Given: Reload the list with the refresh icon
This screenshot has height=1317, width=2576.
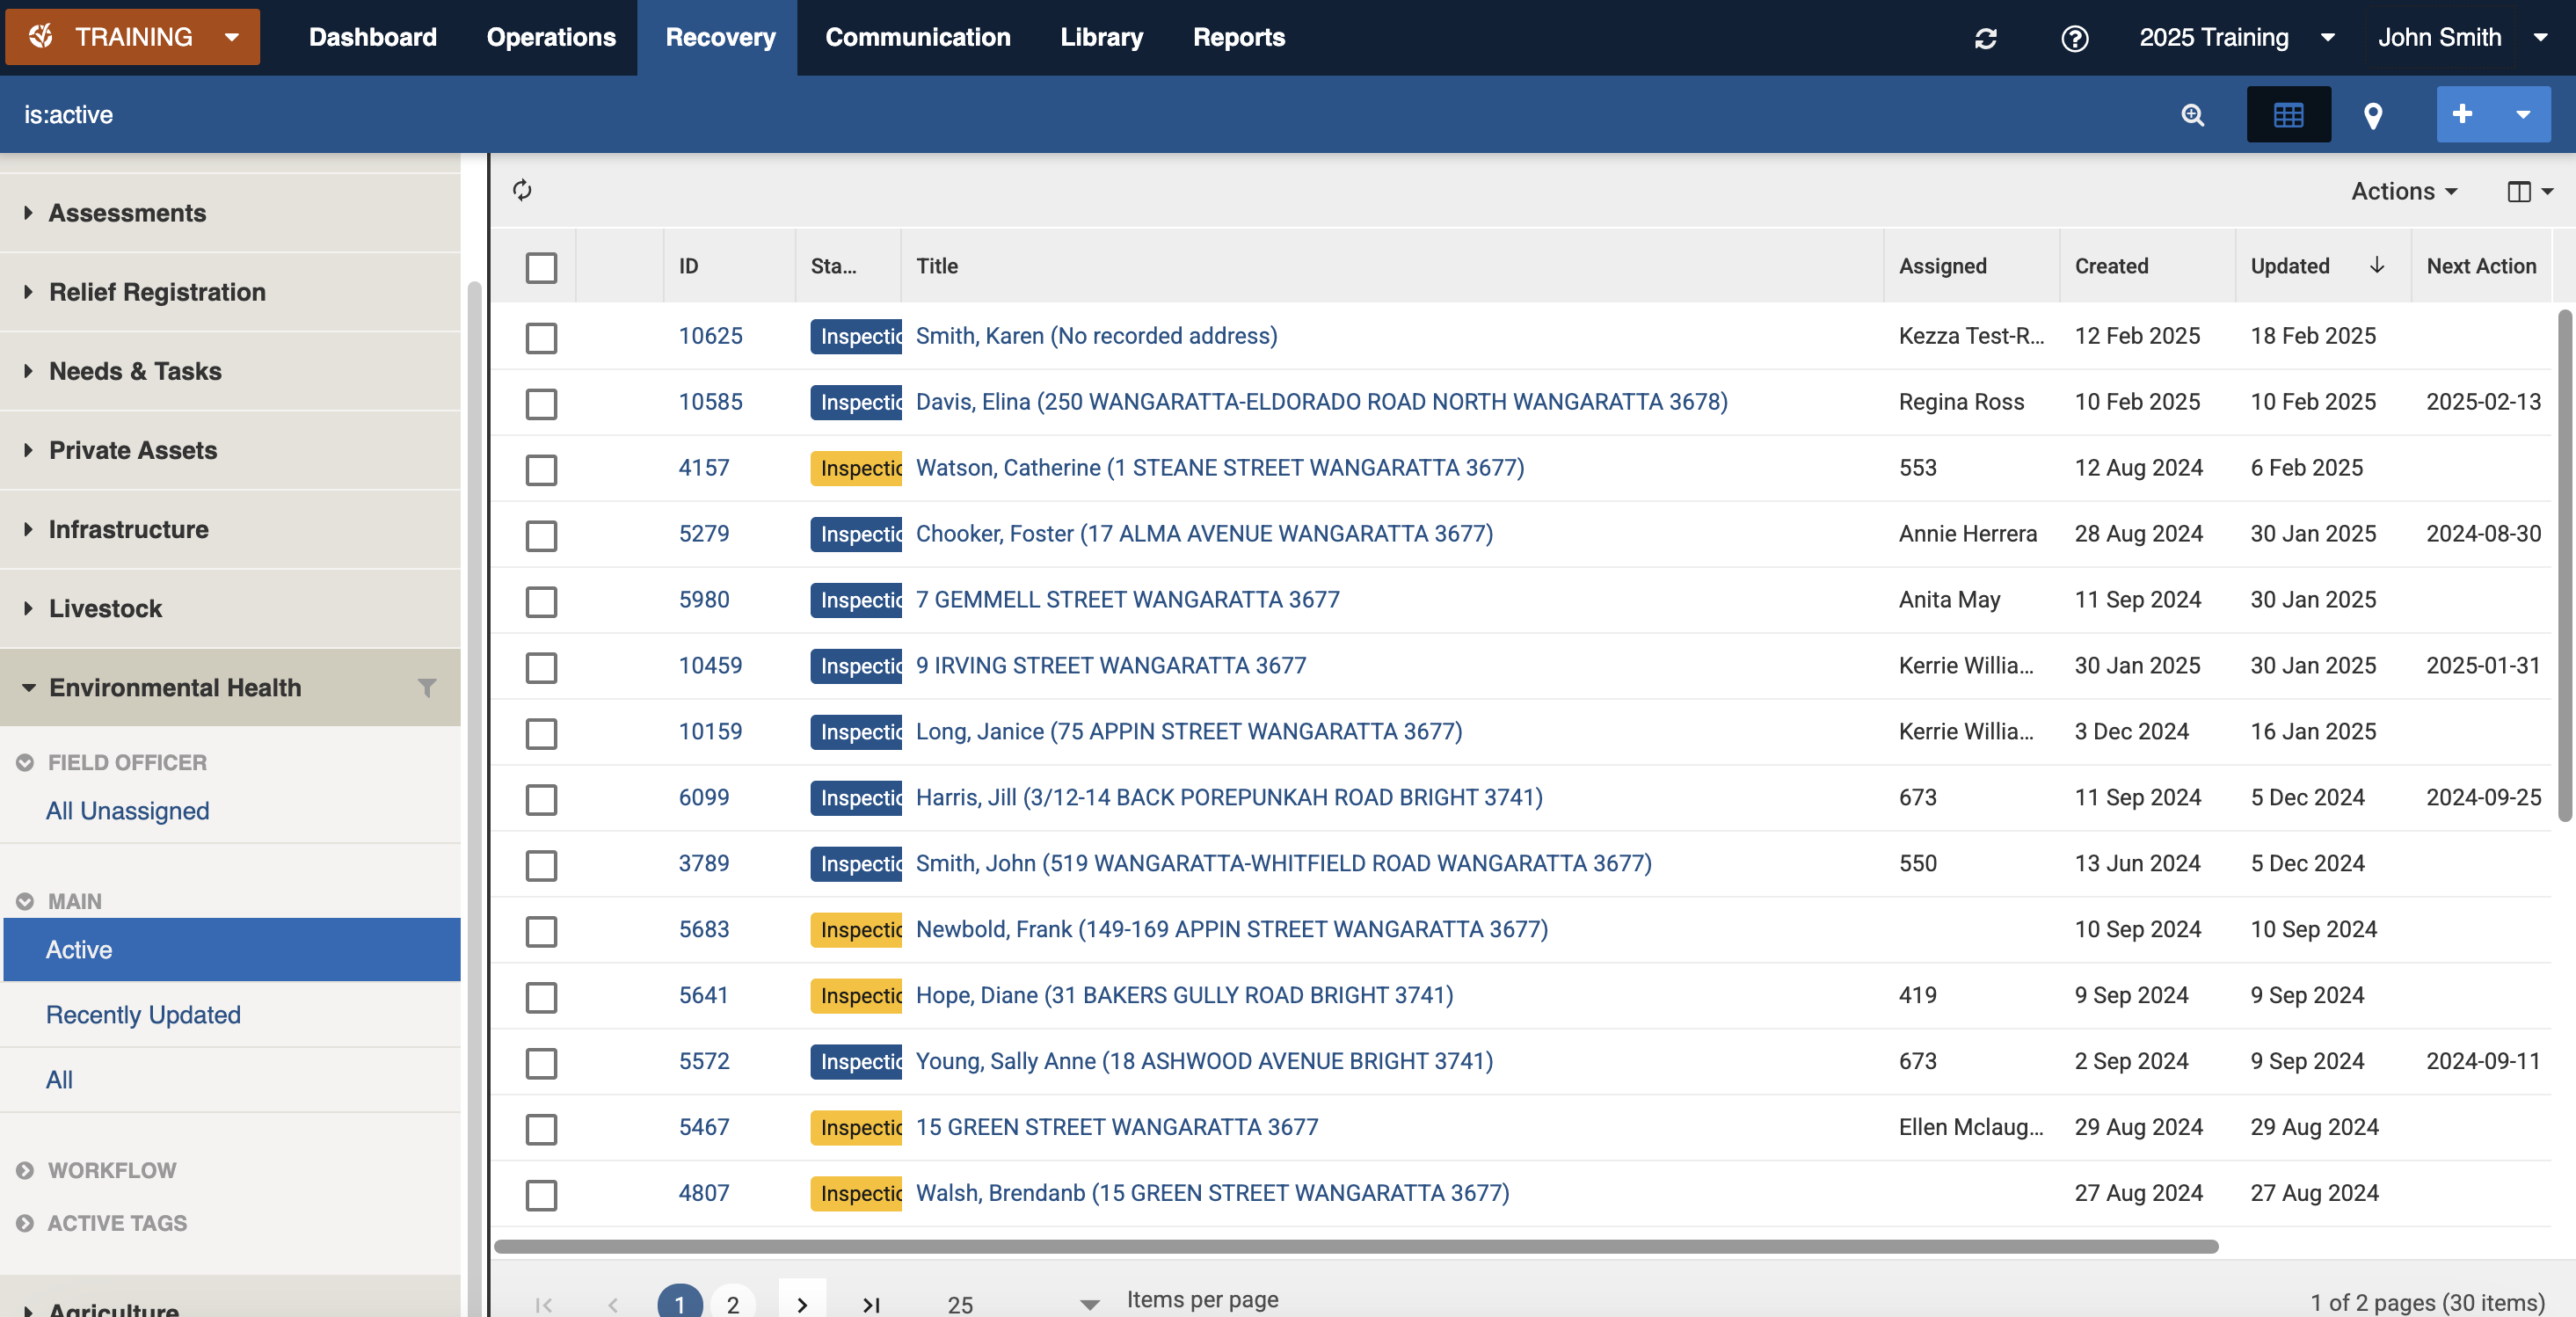Looking at the screenshot, I should point(522,190).
